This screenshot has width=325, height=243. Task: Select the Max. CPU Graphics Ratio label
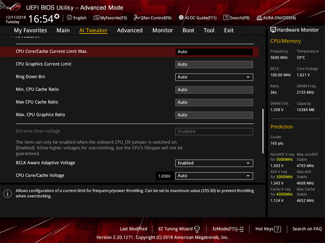coord(41,114)
